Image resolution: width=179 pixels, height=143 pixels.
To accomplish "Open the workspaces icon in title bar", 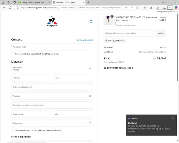I will click(x=9, y=3).
